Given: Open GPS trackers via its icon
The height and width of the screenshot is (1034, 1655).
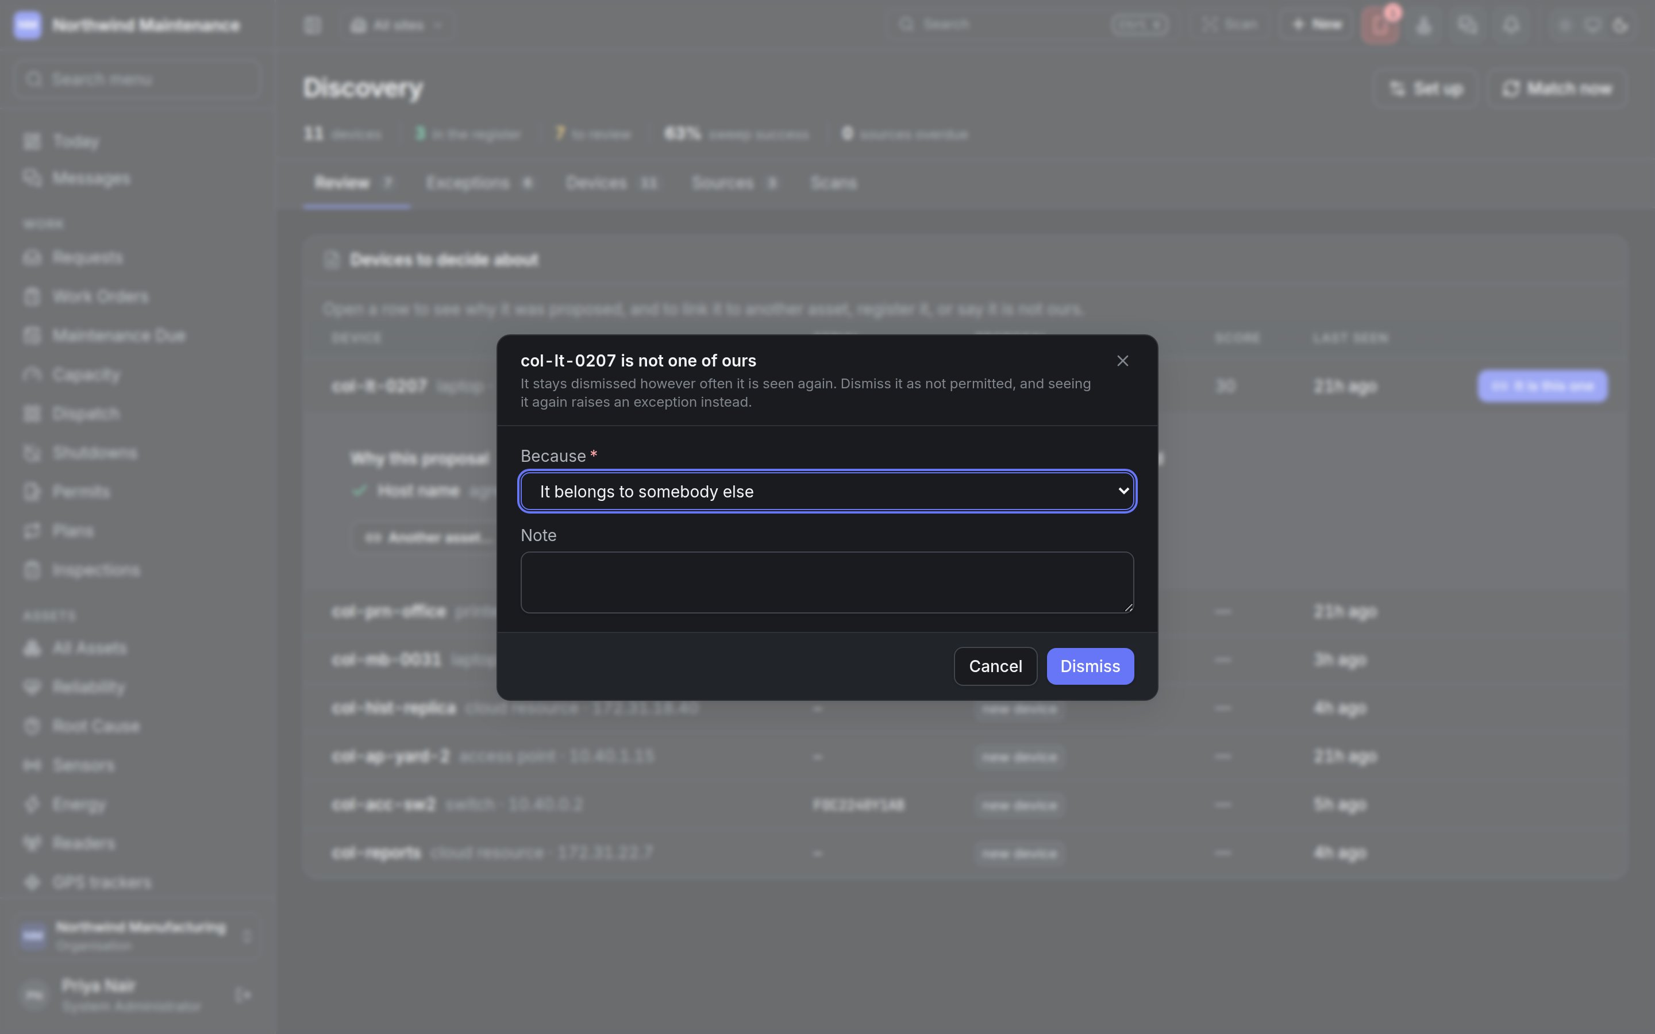Looking at the screenshot, I should click(x=32, y=882).
